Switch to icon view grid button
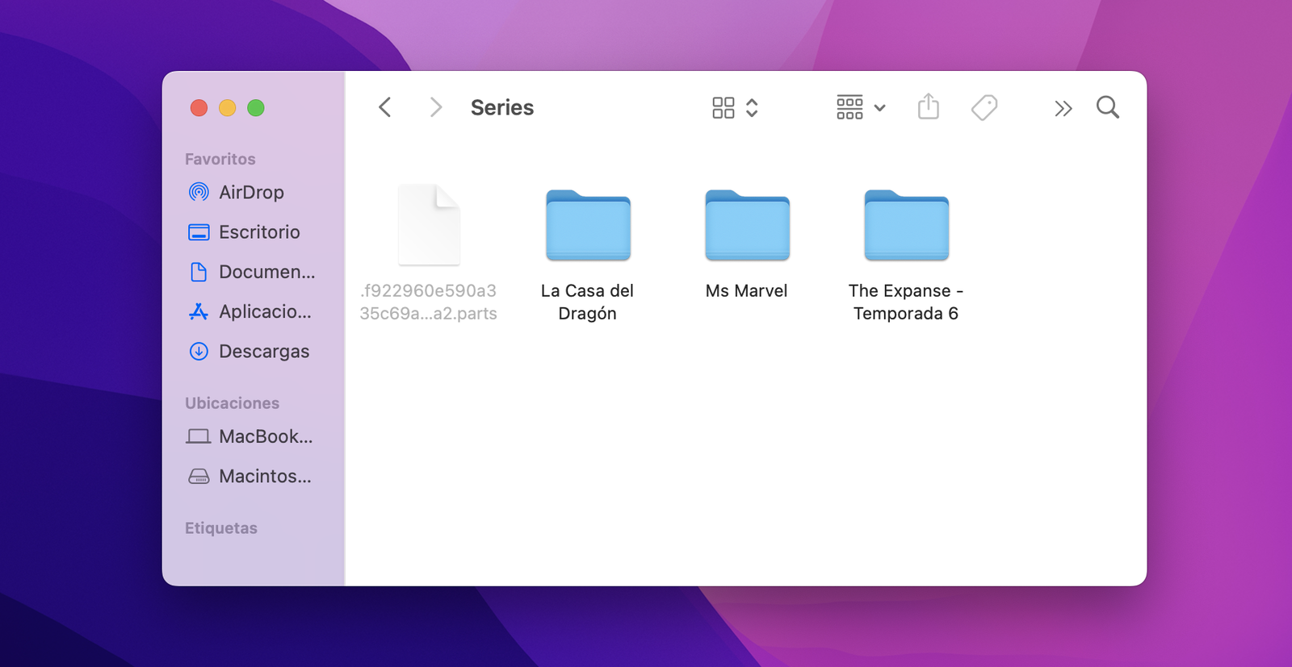 (724, 108)
